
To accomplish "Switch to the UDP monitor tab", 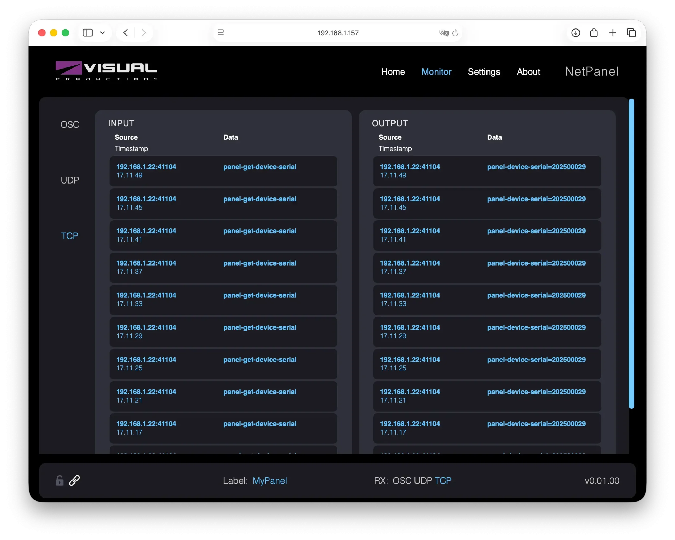I will pos(70,180).
